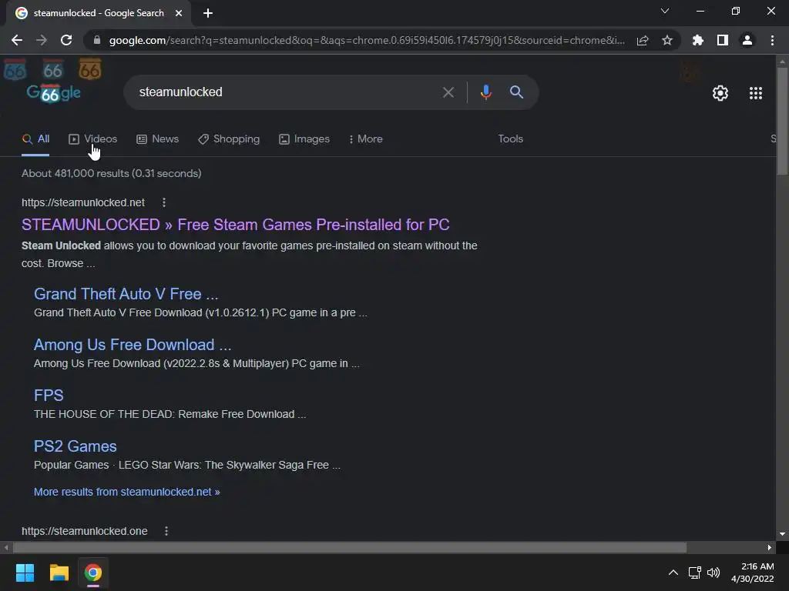Clear the search box with the X
Image resolution: width=789 pixels, height=591 pixels.
448,92
